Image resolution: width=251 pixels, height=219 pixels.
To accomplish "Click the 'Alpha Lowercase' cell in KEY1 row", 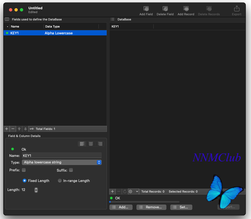I will [59, 33].
